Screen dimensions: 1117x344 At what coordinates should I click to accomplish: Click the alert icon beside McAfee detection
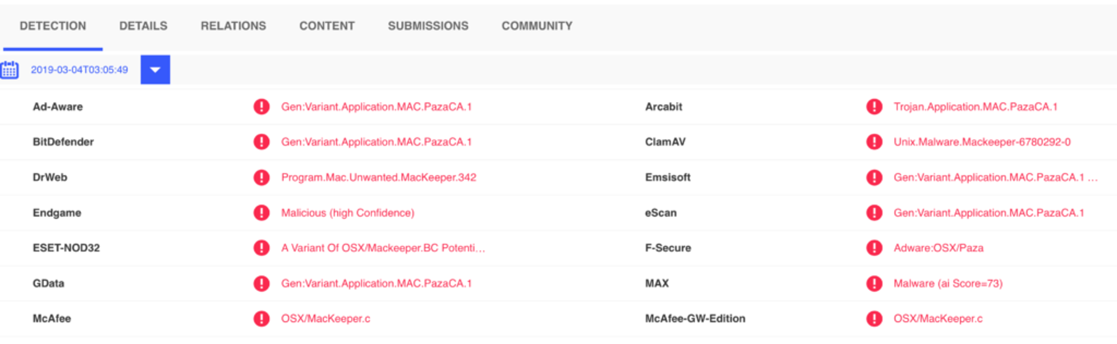(x=261, y=319)
